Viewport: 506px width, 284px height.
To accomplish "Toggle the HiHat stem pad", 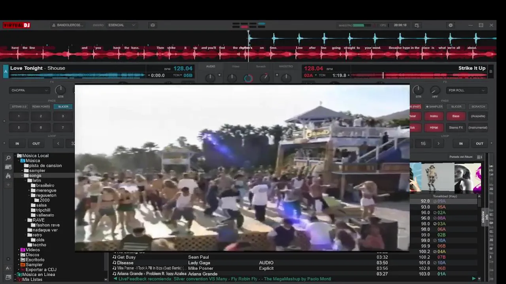I will click(x=434, y=127).
